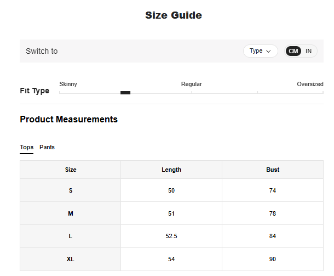Select the M size row label
The width and height of the screenshot is (334, 276).
pos(71,213)
